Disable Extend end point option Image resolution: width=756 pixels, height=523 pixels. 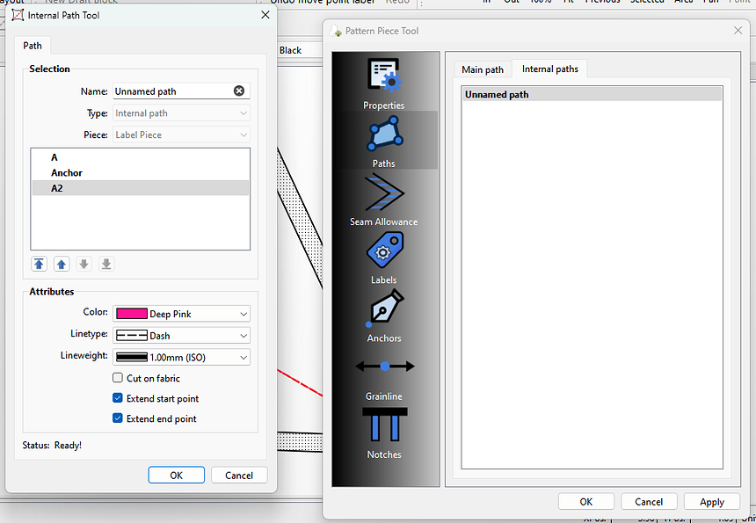pyautogui.click(x=118, y=418)
